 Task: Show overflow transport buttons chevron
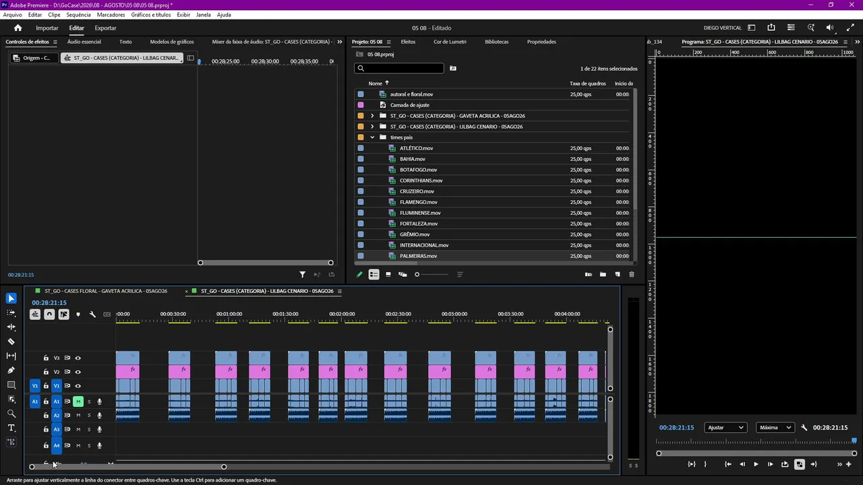click(x=839, y=464)
